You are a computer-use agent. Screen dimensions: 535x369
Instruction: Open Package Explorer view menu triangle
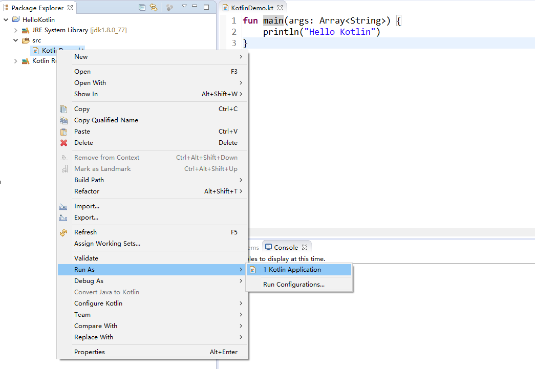(x=184, y=6)
